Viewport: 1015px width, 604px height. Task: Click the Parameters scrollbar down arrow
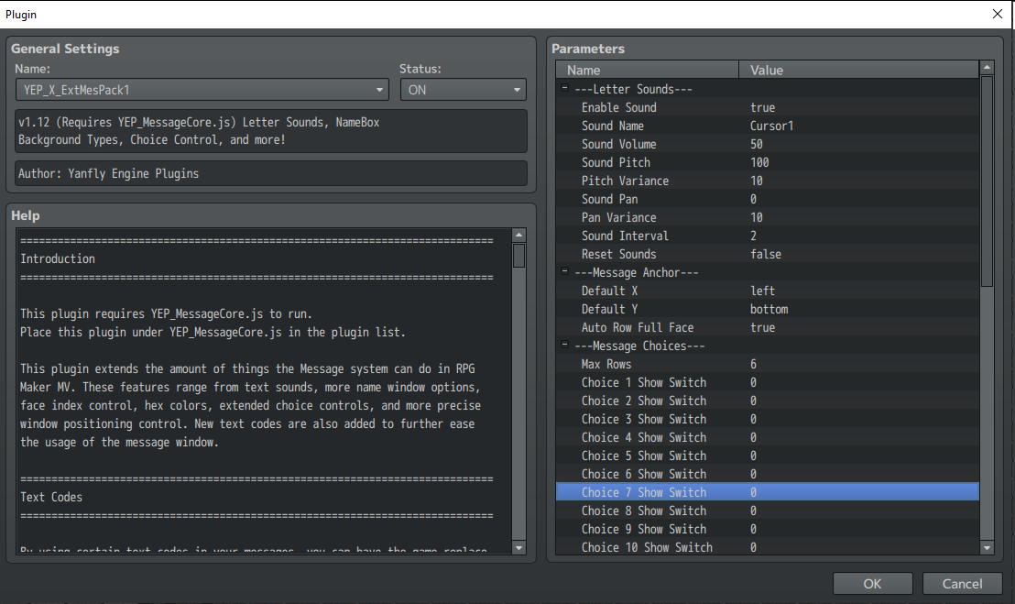coord(987,548)
